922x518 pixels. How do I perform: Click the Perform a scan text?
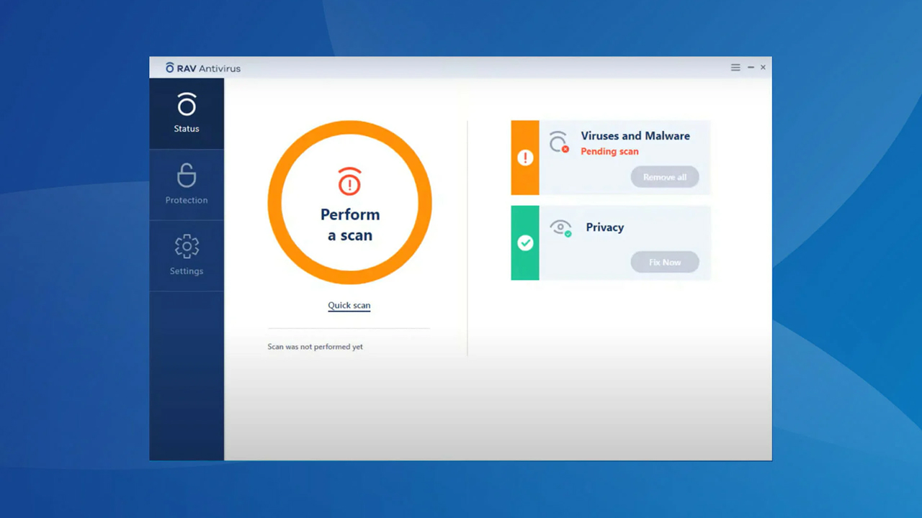(x=350, y=224)
